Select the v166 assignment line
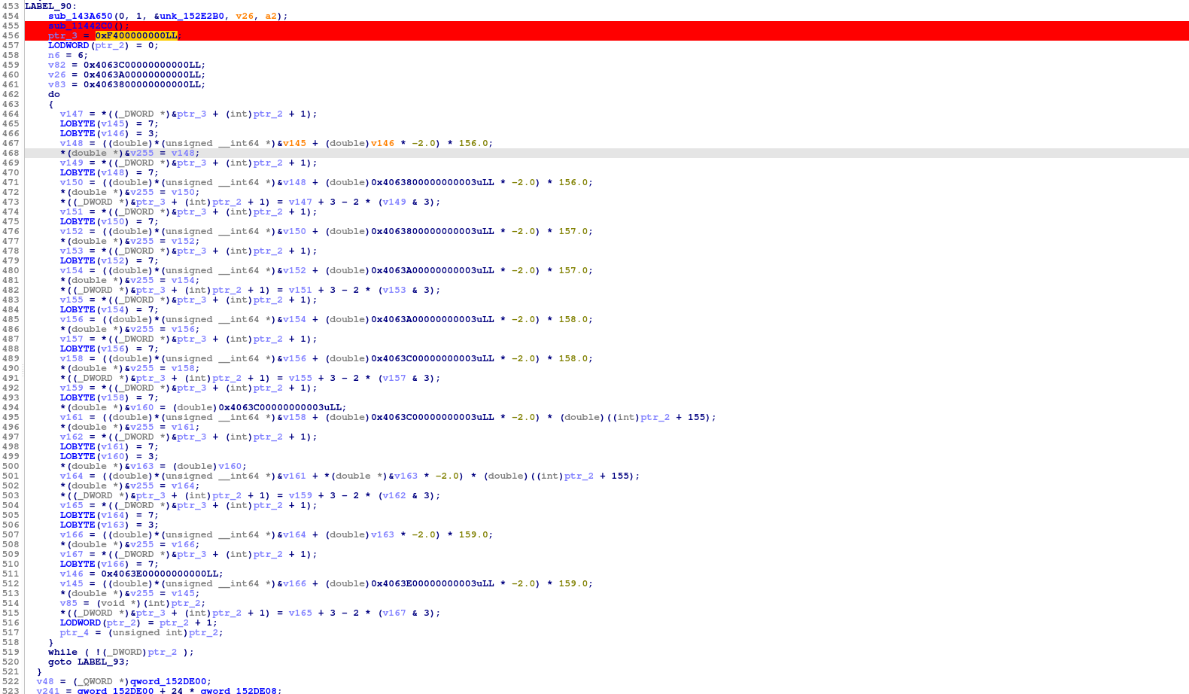Image resolution: width=1189 pixels, height=694 pixels. (277, 534)
